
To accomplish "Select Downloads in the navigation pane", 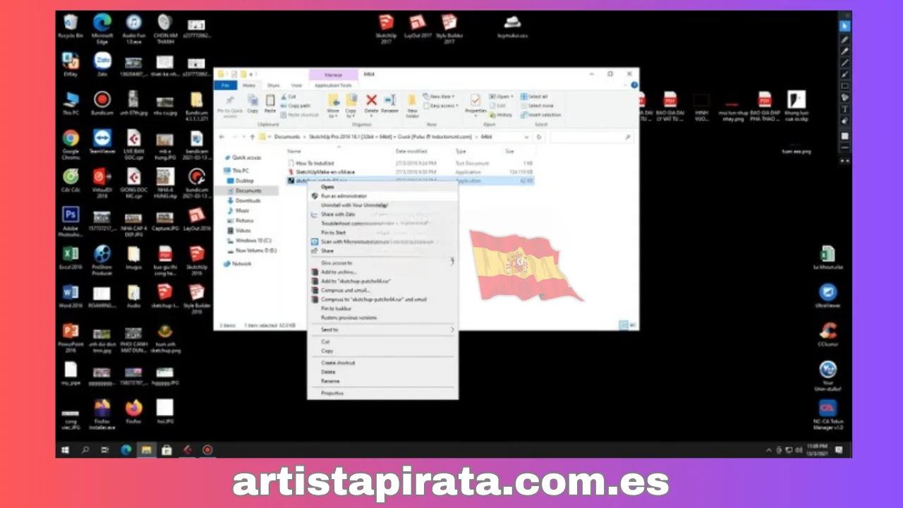I will (248, 200).
